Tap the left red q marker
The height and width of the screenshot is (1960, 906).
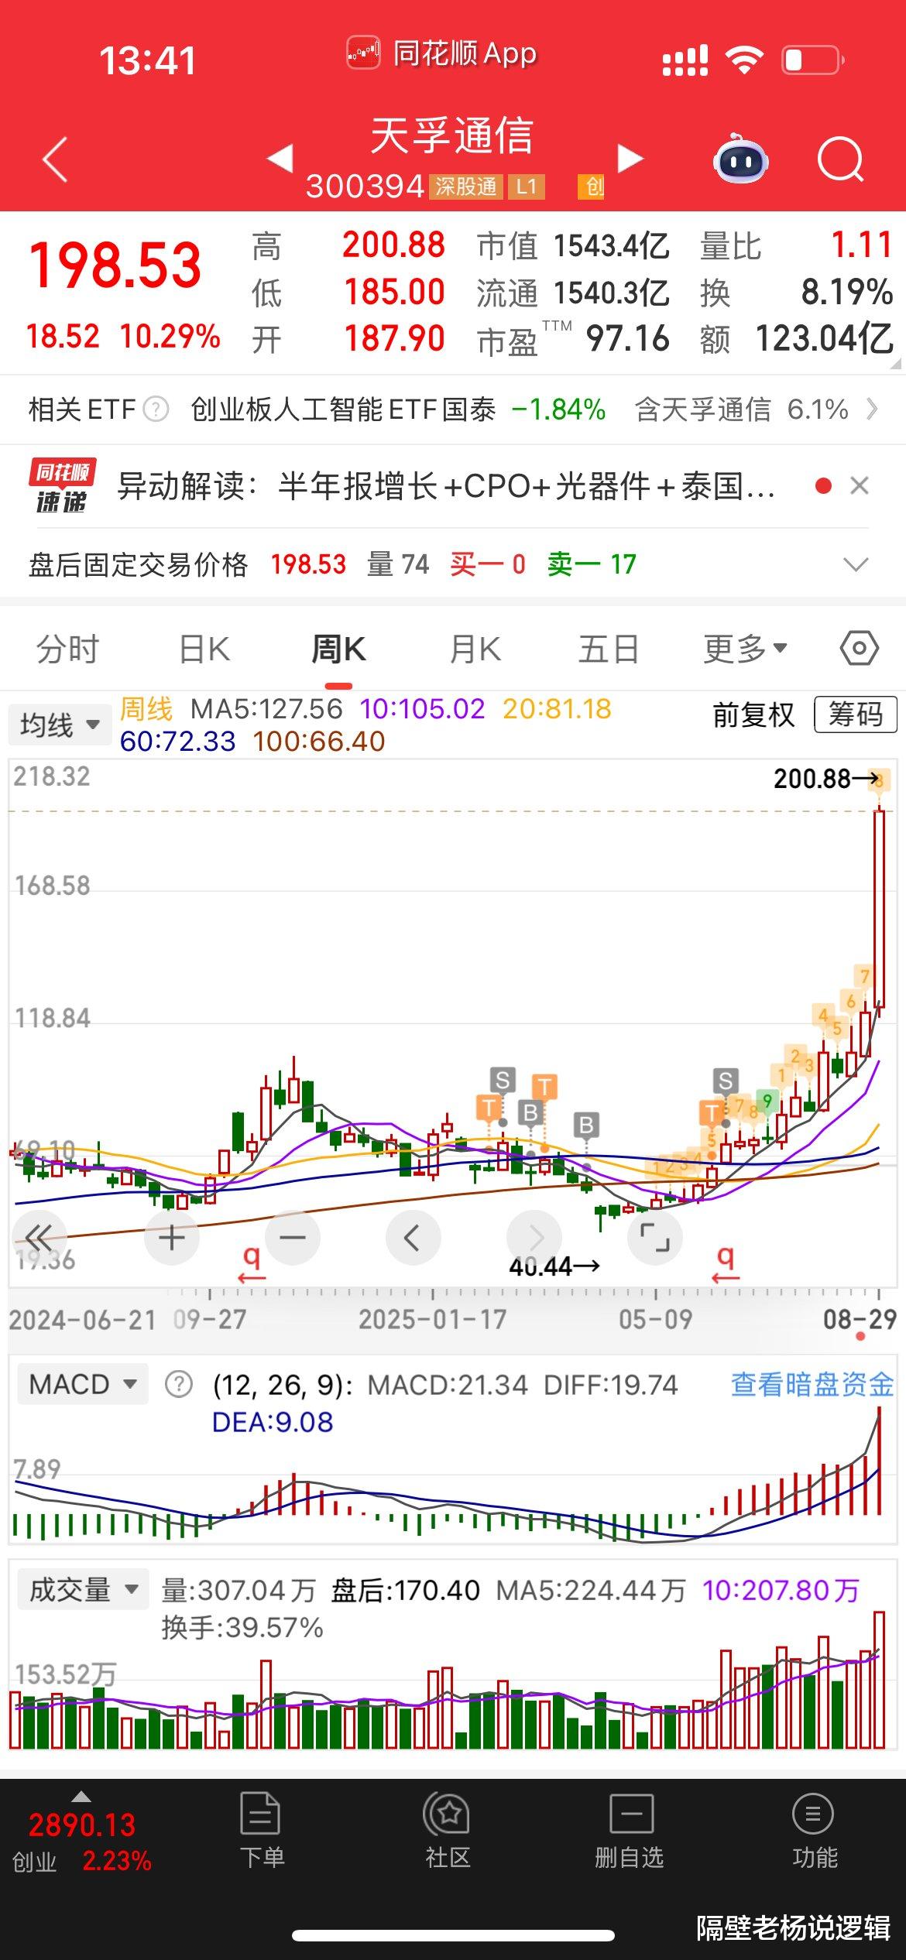[251, 1263]
